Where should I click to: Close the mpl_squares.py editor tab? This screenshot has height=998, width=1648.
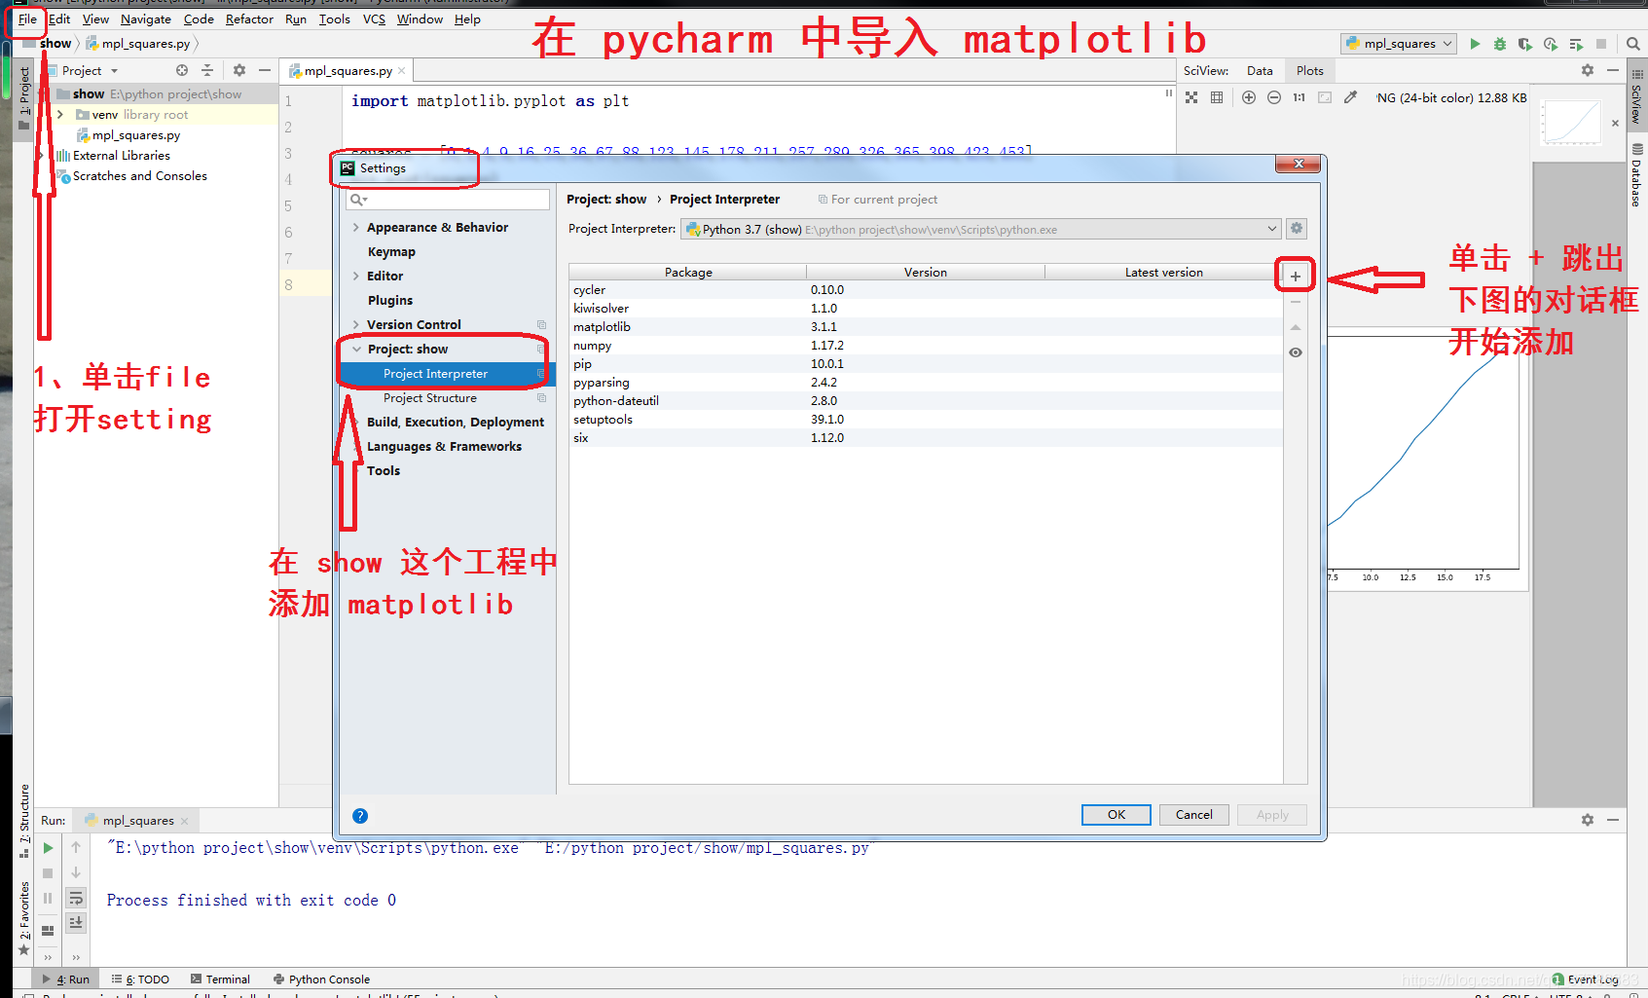[401, 71]
